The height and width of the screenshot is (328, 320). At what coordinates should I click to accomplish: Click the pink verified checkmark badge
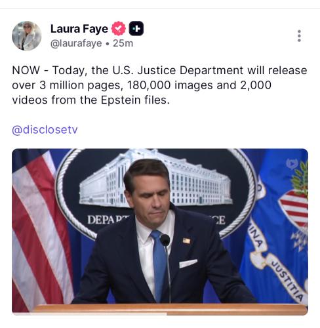click(x=119, y=28)
